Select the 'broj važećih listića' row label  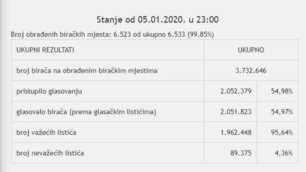[x=47, y=133]
